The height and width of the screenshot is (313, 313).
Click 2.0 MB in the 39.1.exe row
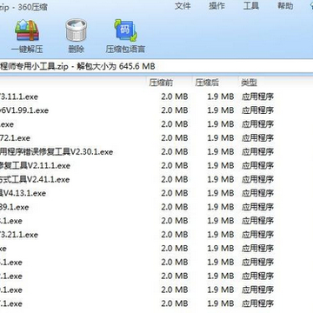(x=175, y=207)
